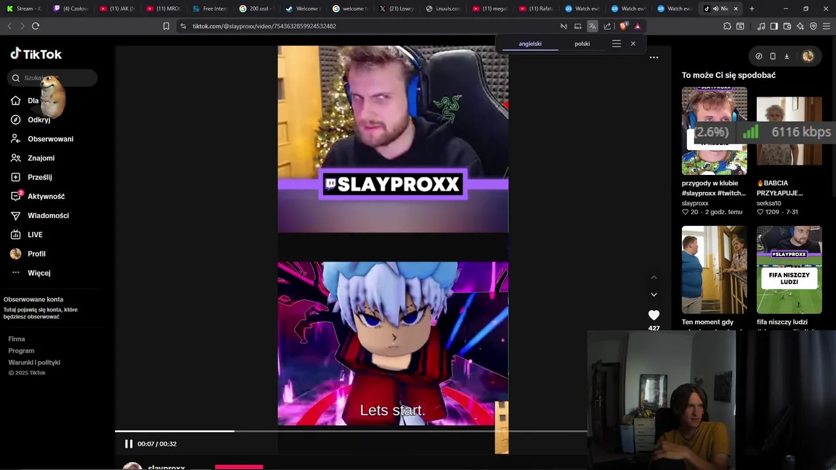836x470 pixels.
Task: Reload the page with the browser refresh button
Action: (x=35, y=26)
